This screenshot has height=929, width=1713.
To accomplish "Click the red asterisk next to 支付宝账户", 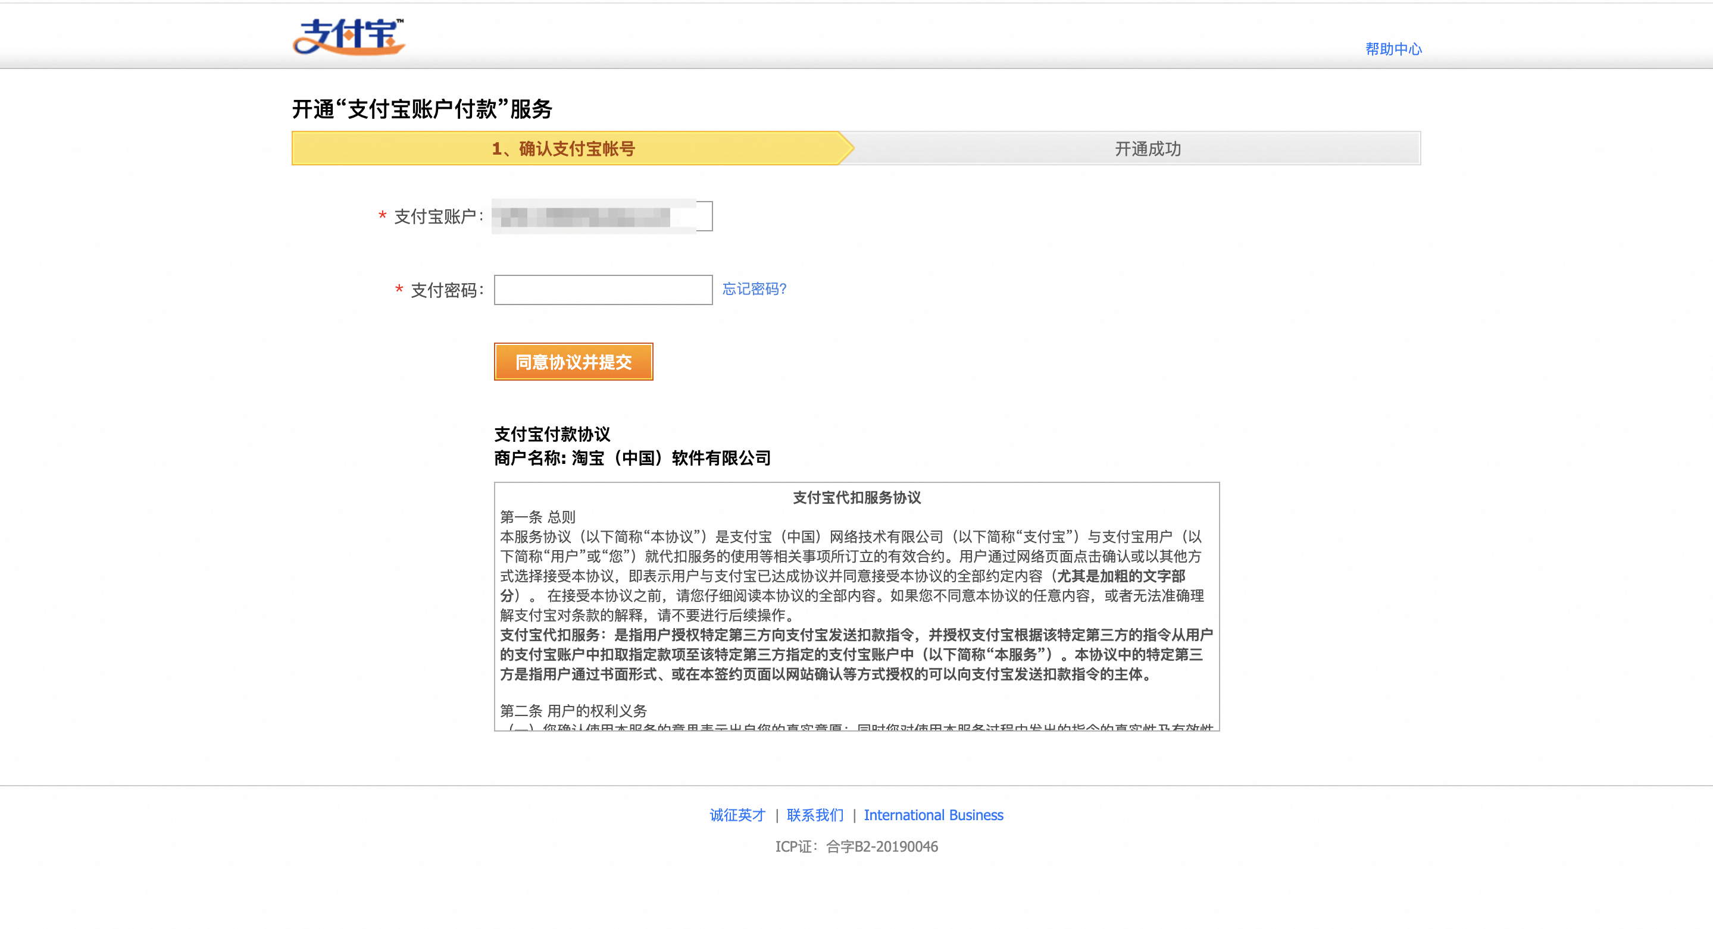I will tap(381, 216).
